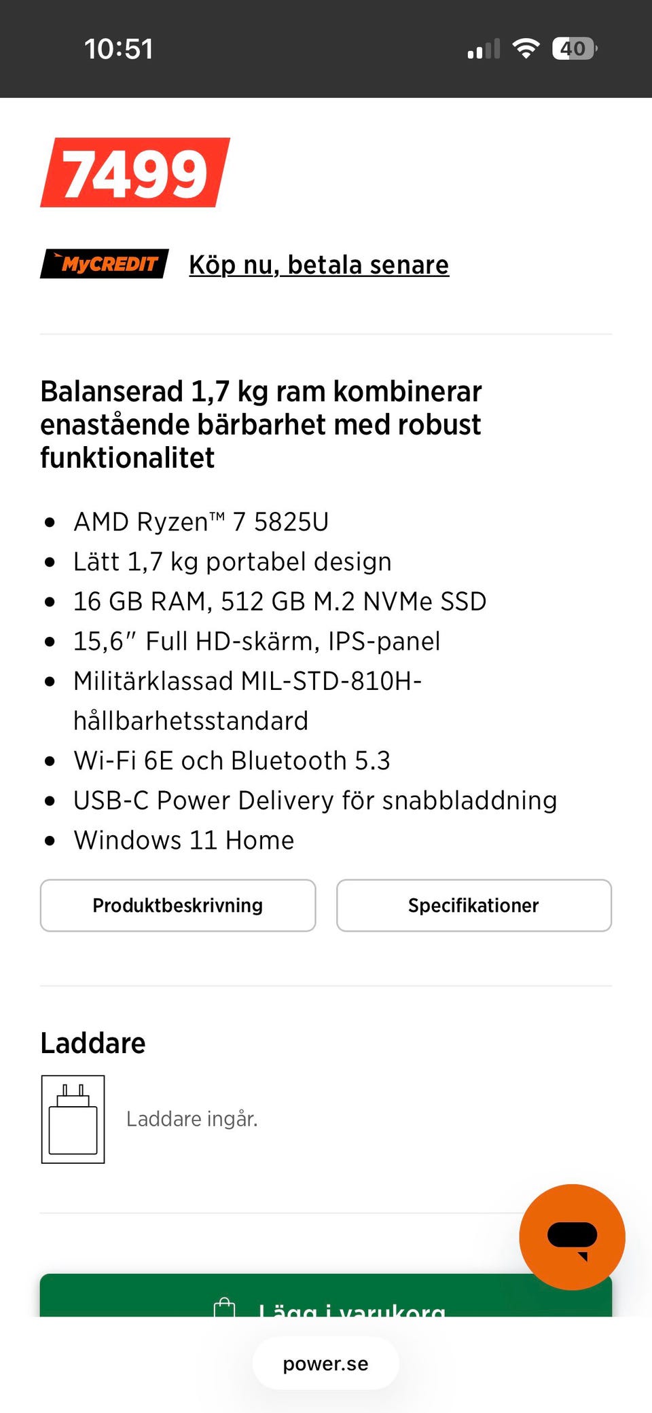Tap the battery indicator showing 40

coord(575,48)
